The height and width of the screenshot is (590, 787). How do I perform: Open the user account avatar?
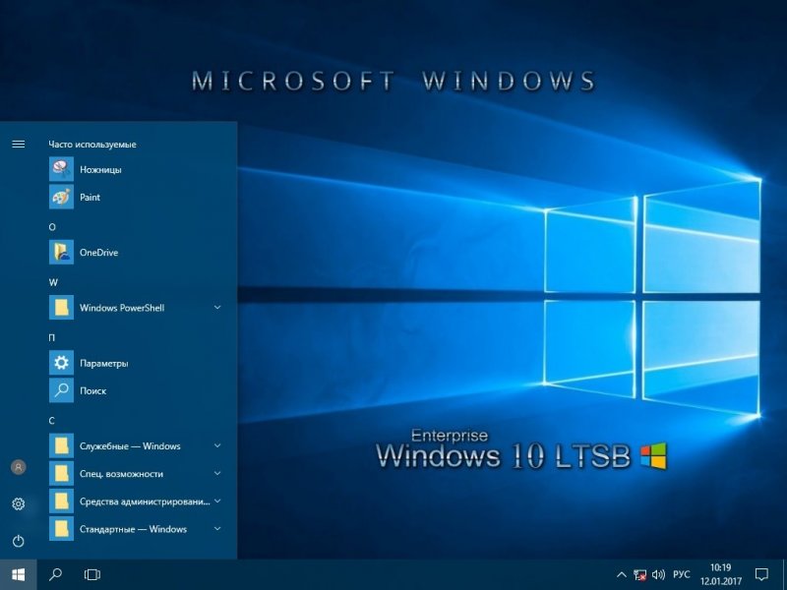pyautogui.click(x=19, y=467)
